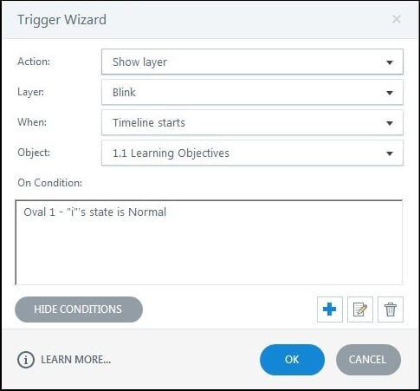Click empty area of the conditions list
This screenshot has height=391, width=420.
[209, 254]
